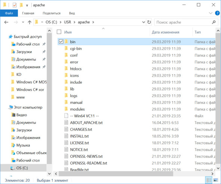Switch to large thumbnails view icon
Screen dimensions: 221x184
(216, 180)
